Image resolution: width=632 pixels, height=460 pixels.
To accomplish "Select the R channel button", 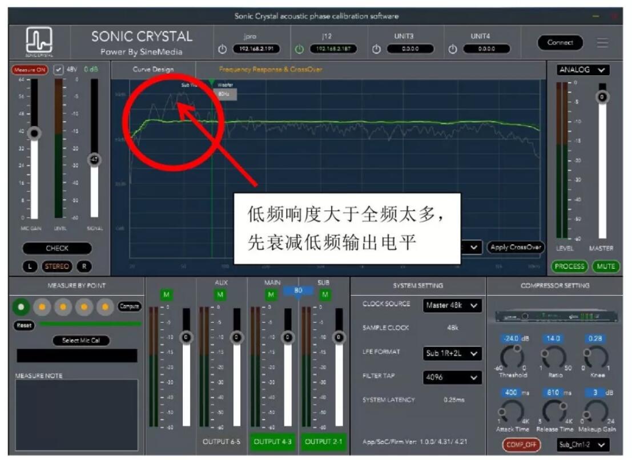I will (x=84, y=267).
